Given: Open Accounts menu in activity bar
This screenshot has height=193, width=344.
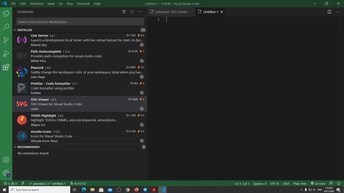Looking at the screenshot, I should click(x=6, y=160).
